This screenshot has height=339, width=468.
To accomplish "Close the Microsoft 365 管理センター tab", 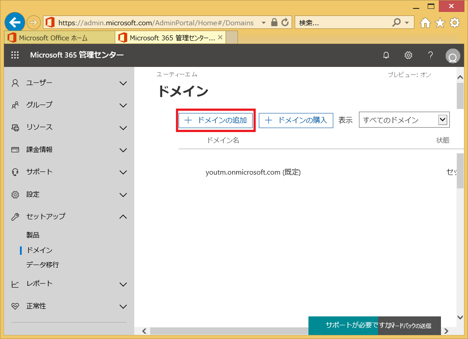I will [x=220, y=37].
